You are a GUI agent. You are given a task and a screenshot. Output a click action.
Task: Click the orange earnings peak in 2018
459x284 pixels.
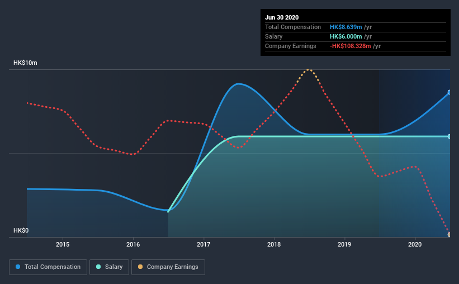(x=308, y=70)
